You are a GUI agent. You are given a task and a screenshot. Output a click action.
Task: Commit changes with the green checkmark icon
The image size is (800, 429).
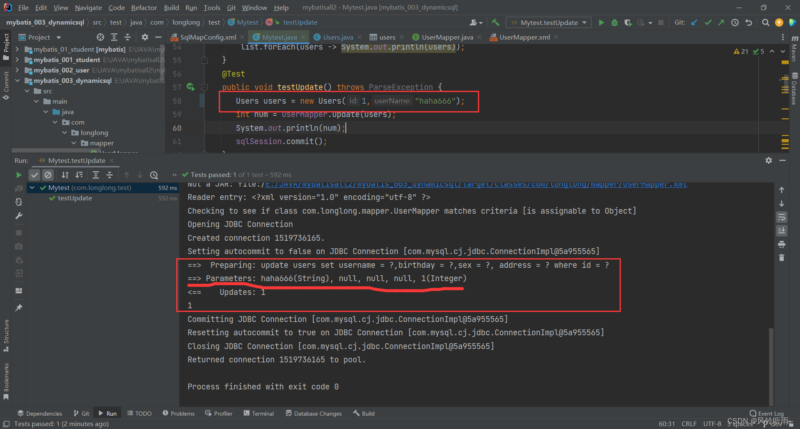click(708, 22)
